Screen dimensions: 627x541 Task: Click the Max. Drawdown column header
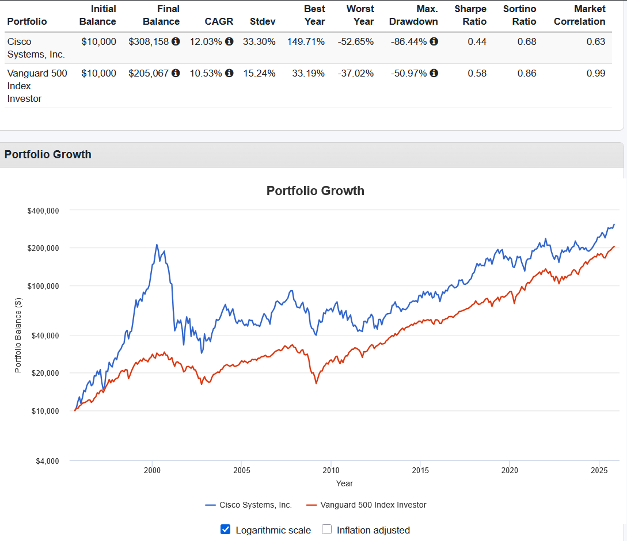(413, 15)
